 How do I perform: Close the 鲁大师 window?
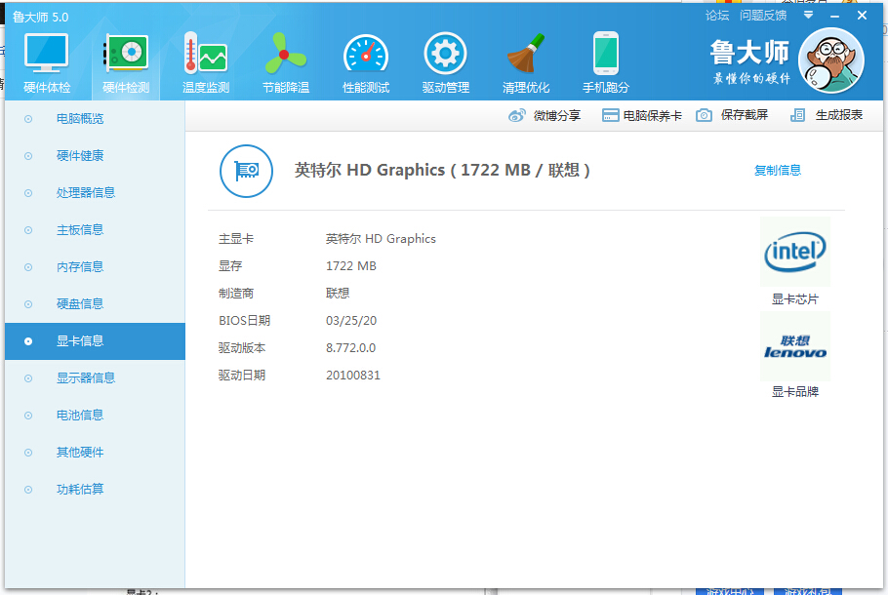[x=862, y=16]
